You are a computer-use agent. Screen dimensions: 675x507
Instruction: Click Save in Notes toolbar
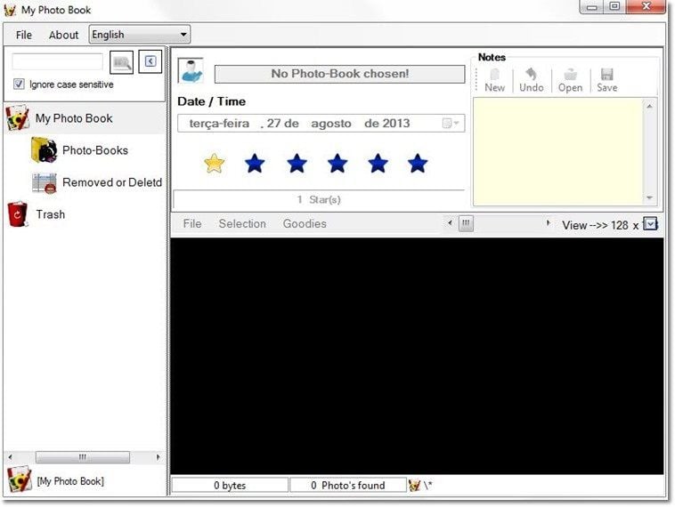click(x=607, y=80)
